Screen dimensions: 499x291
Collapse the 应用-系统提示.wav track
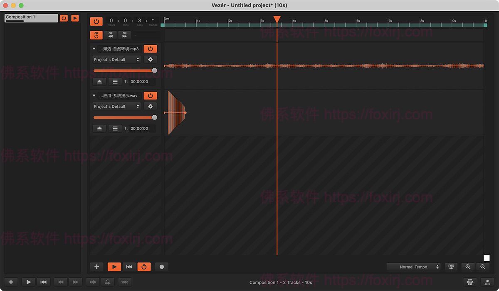[x=94, y=96]
